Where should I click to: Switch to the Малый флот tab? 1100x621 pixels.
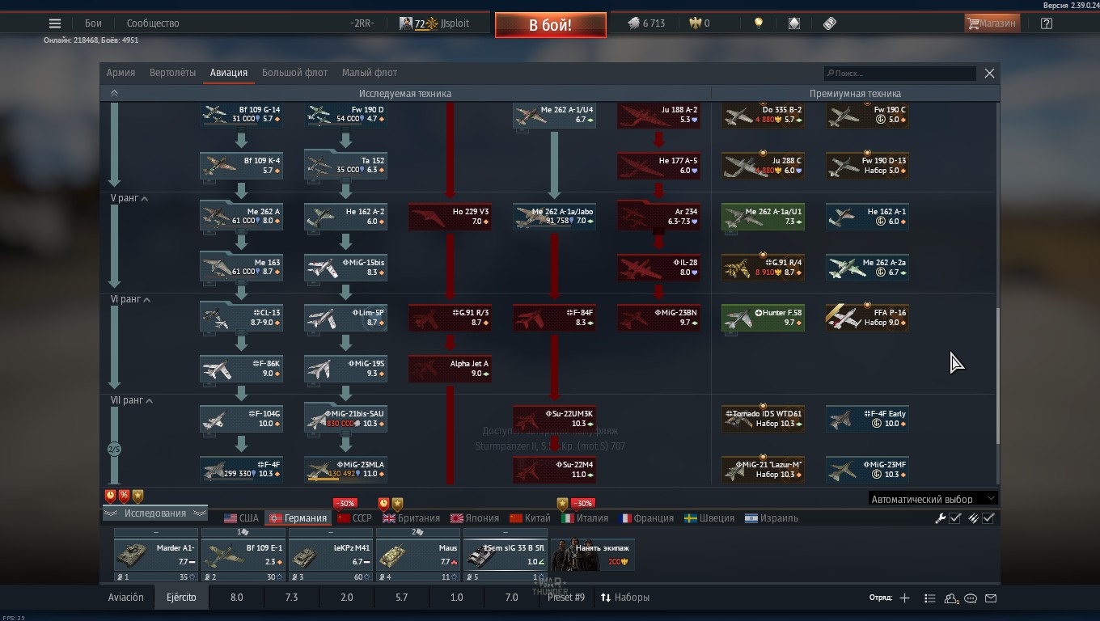point(369,73)
